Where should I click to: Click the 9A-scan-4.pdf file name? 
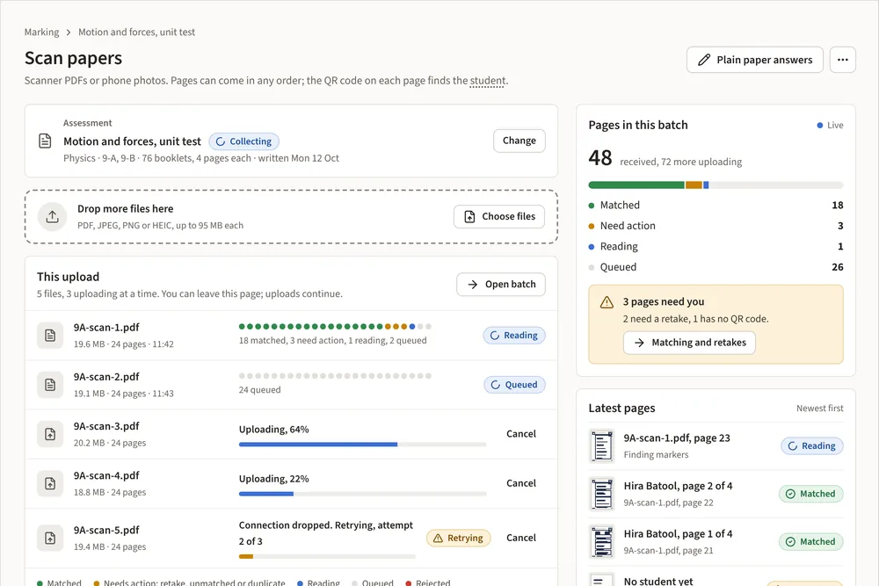click(x=106, y=475)
